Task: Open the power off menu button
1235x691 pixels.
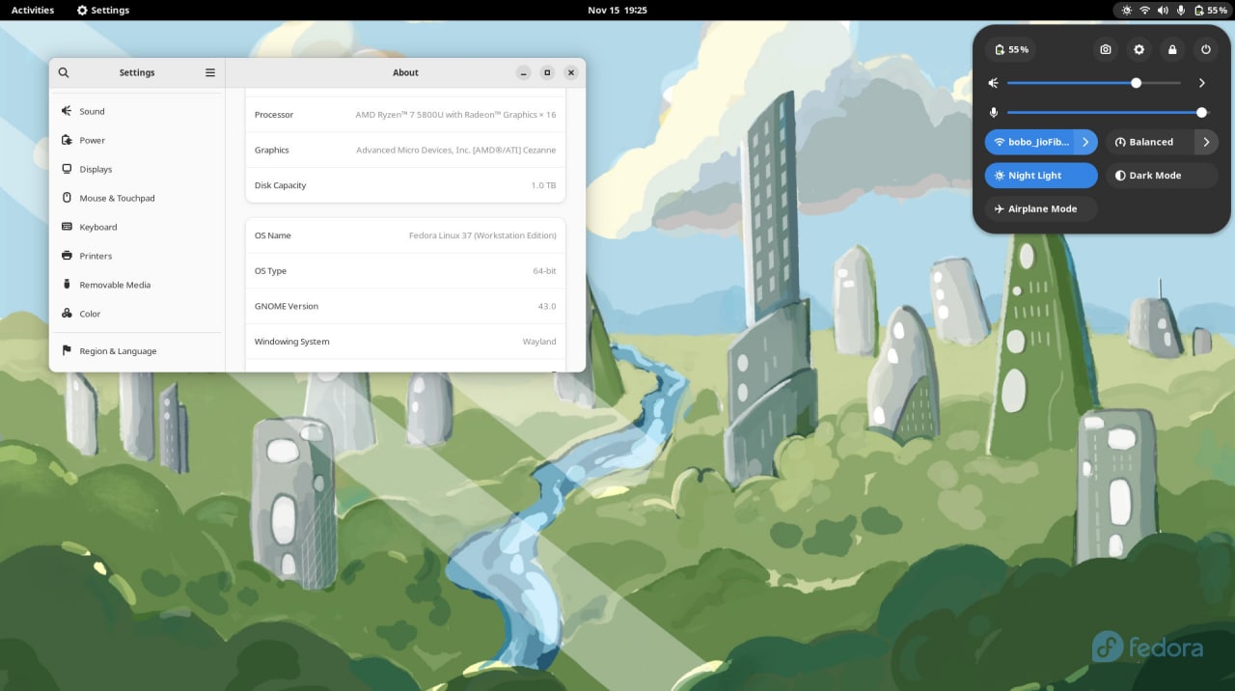Action: click(x=1206, y=49)
